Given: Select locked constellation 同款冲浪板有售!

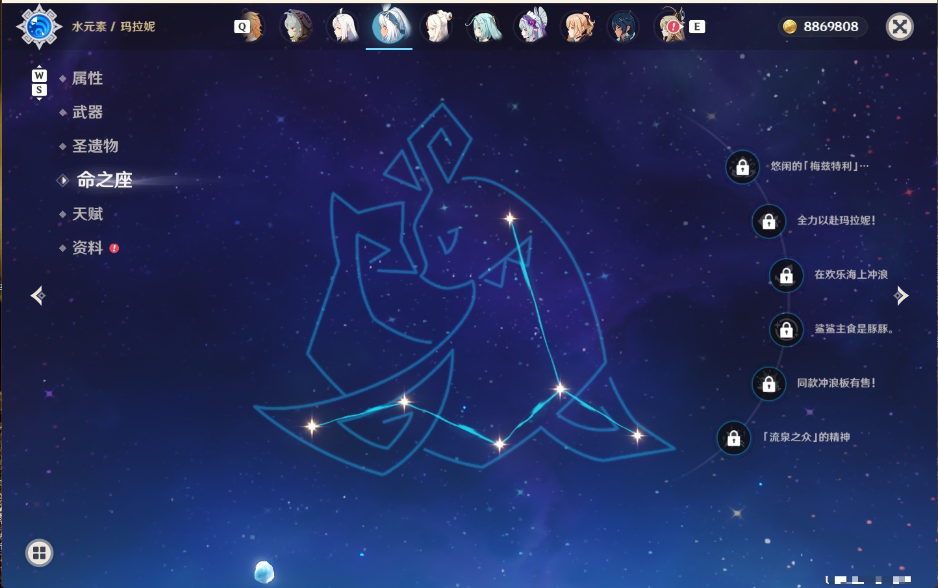Looking at the screenshot, I should pyautogui.click(x=768, y=383).
